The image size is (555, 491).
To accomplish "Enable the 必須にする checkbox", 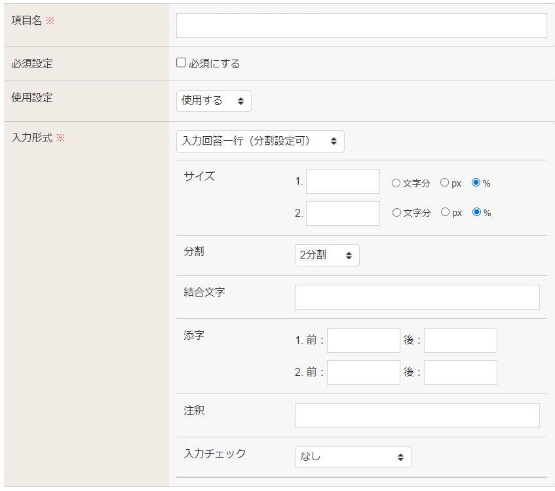I will (182, 64).
